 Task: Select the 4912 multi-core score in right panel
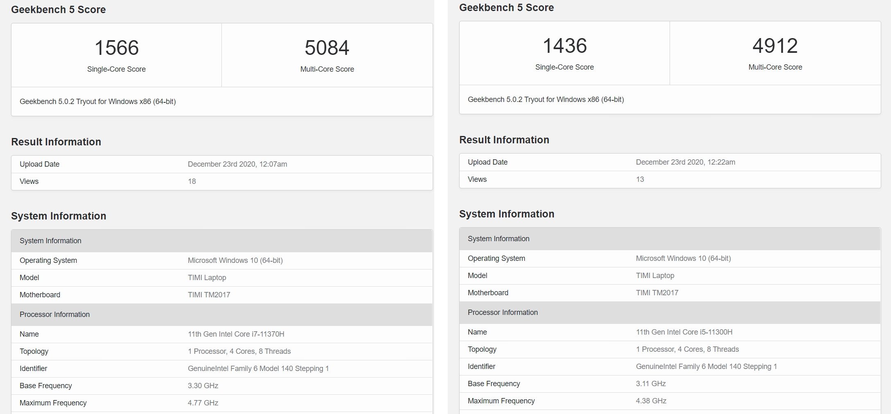coord(775,45)
